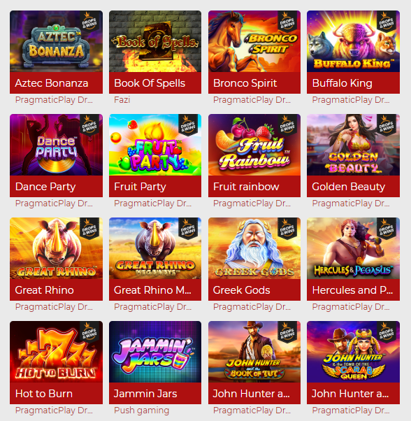Click Drops & Wins badge on Greek Gods
Viewport: 411px width, 421px height.
287,229
